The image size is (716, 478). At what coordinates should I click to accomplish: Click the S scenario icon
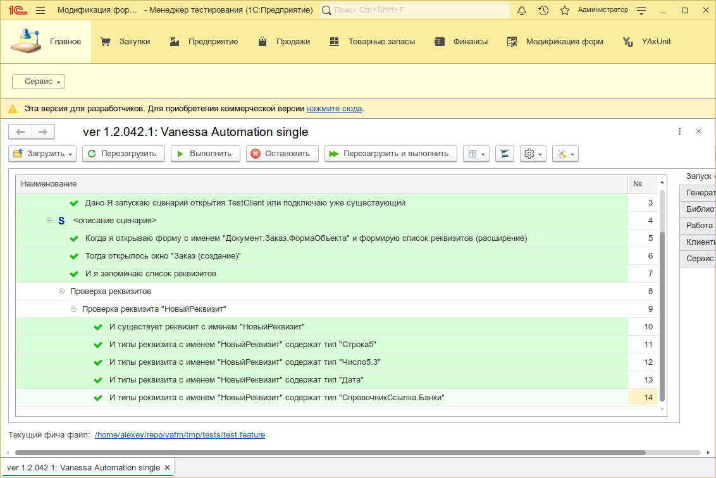click(61, 221)
